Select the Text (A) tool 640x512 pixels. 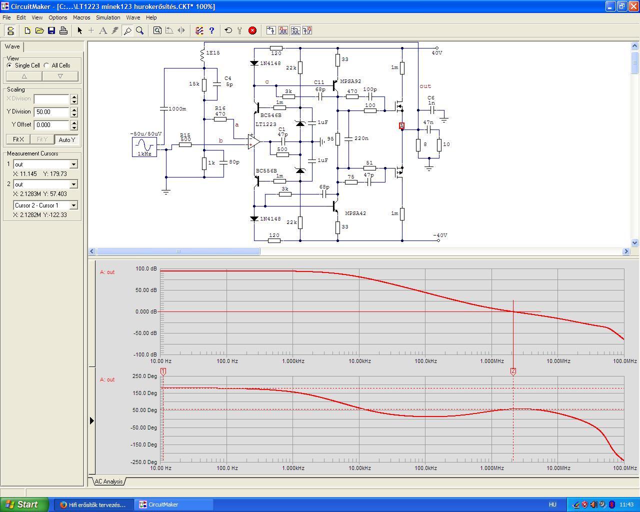point(103,30)
